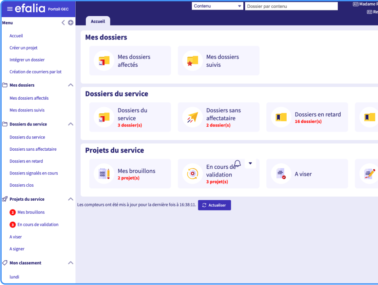Viewport: 378px width, 285px height.
Task: Open the lundi classement entry
Action: (x=14, y=277)
